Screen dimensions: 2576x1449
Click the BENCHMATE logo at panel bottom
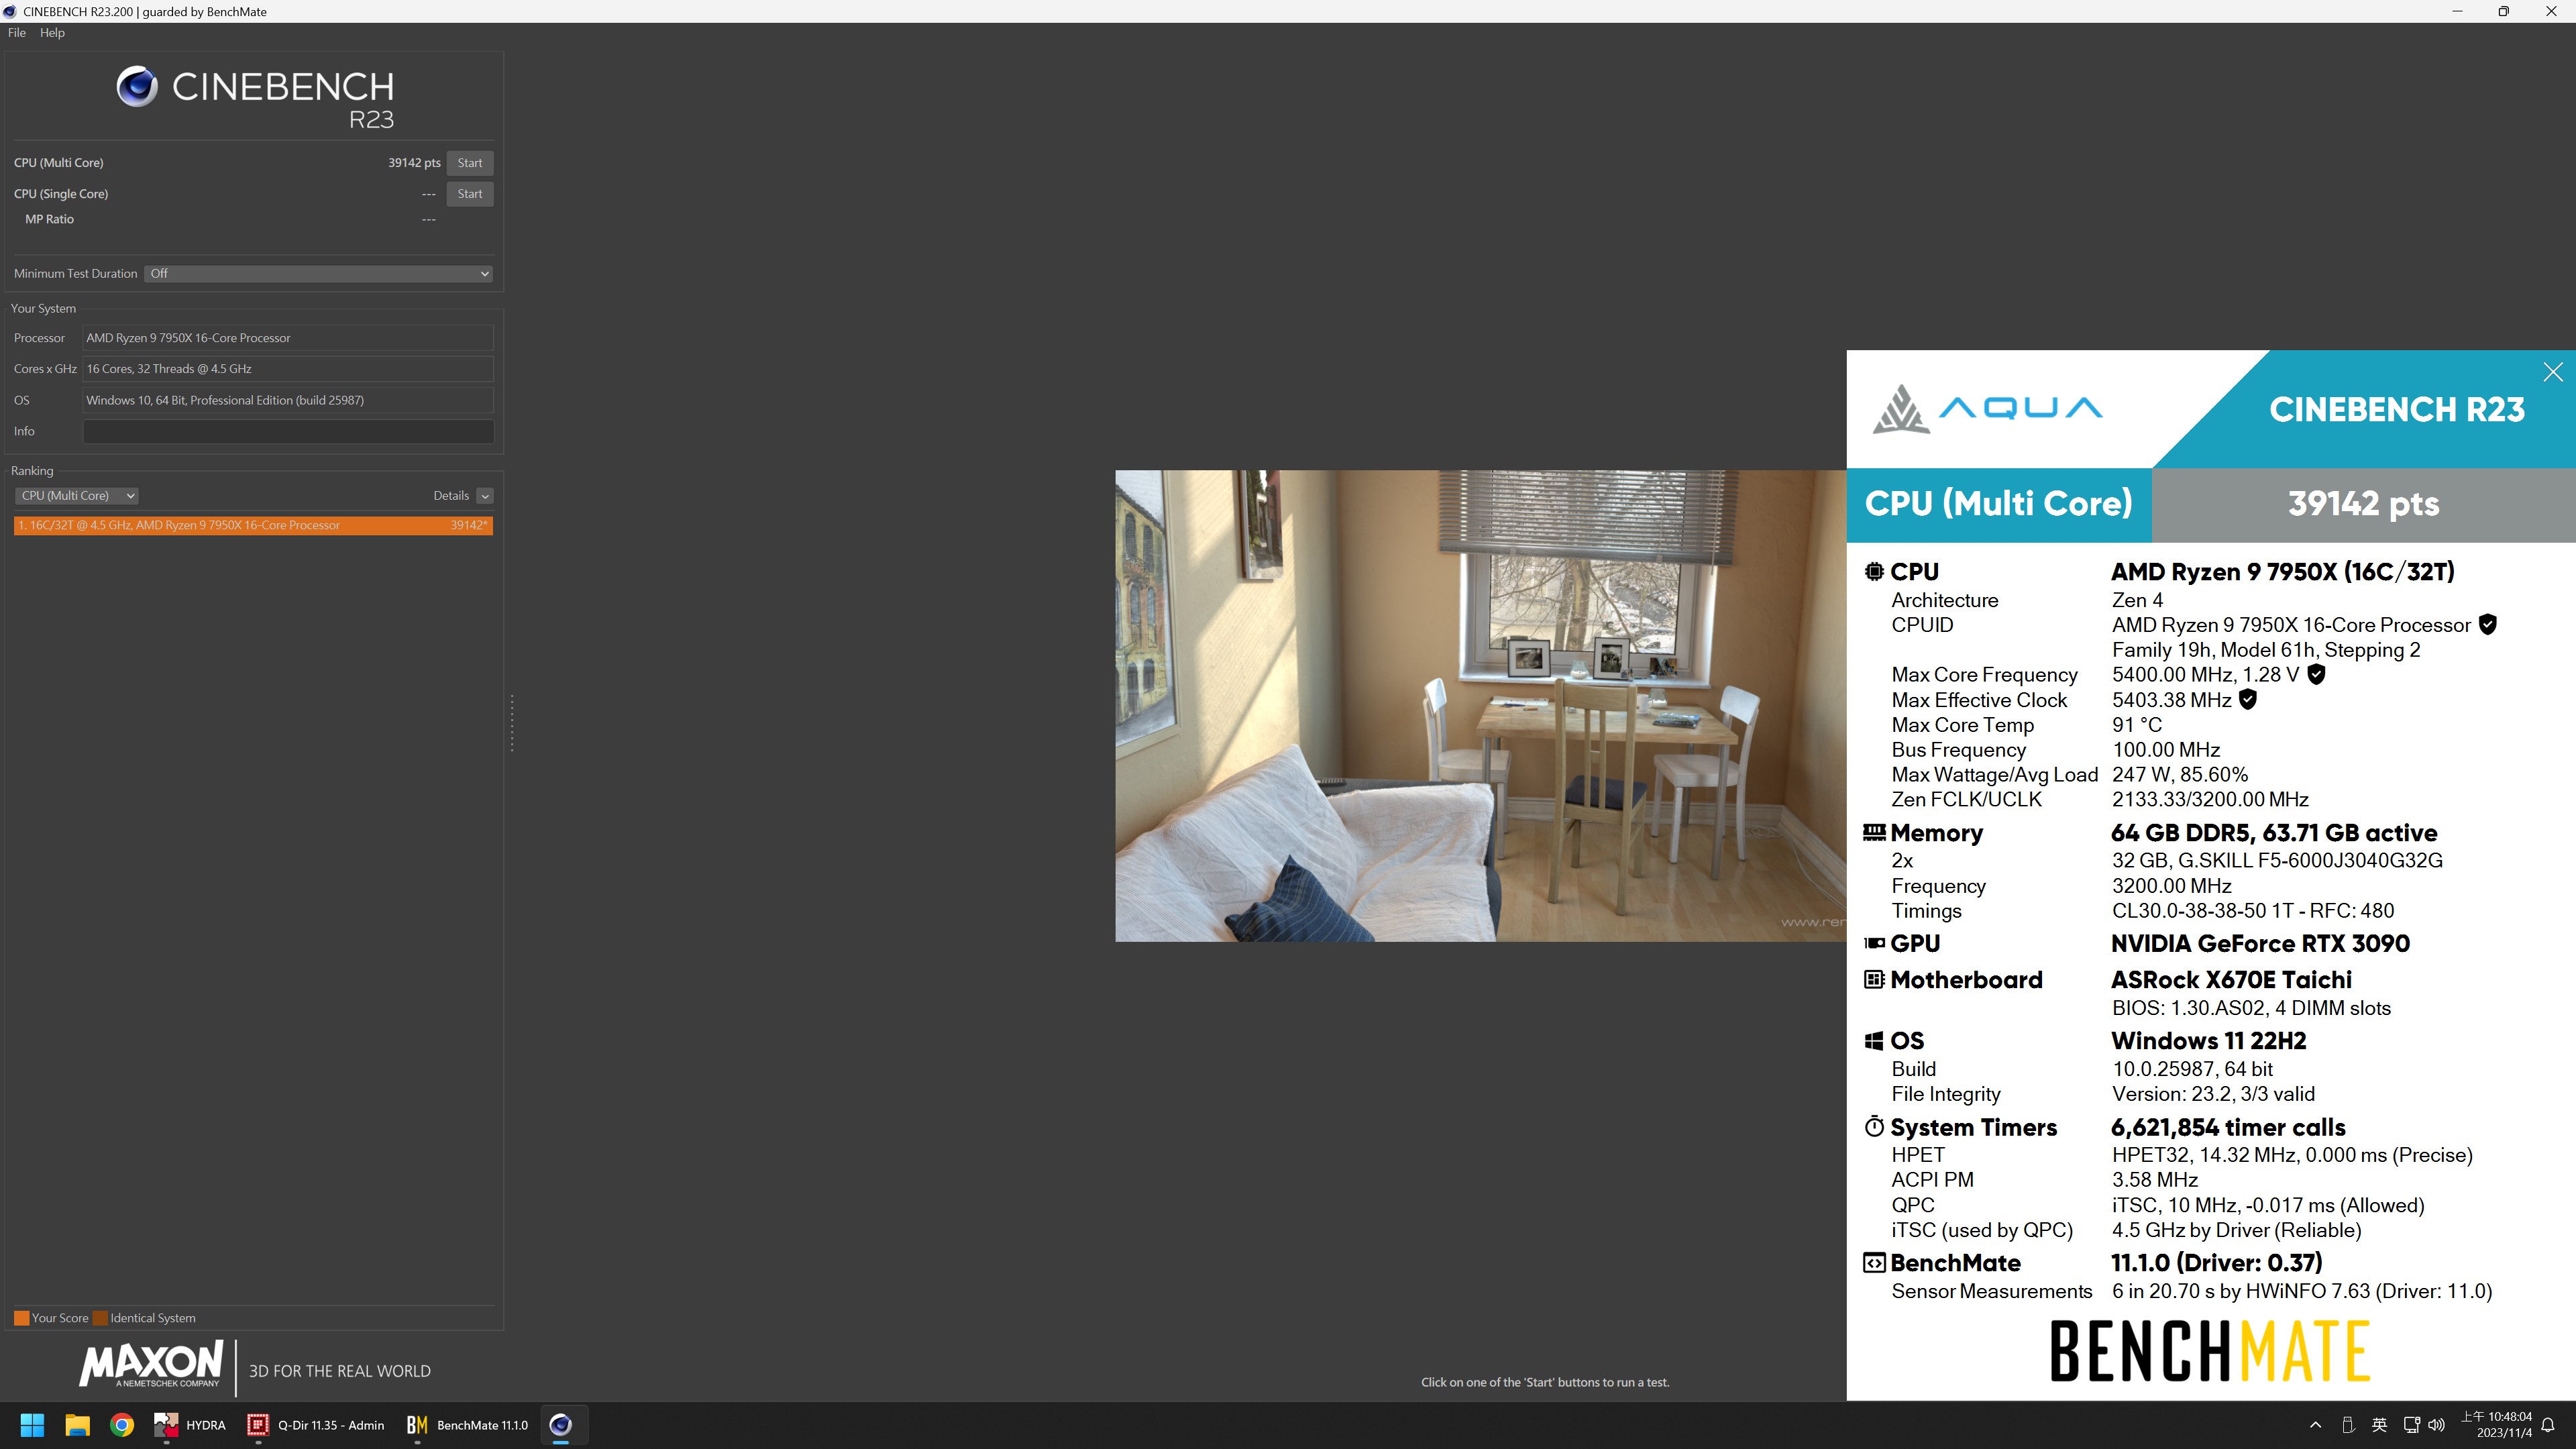click(2210, 1352)
